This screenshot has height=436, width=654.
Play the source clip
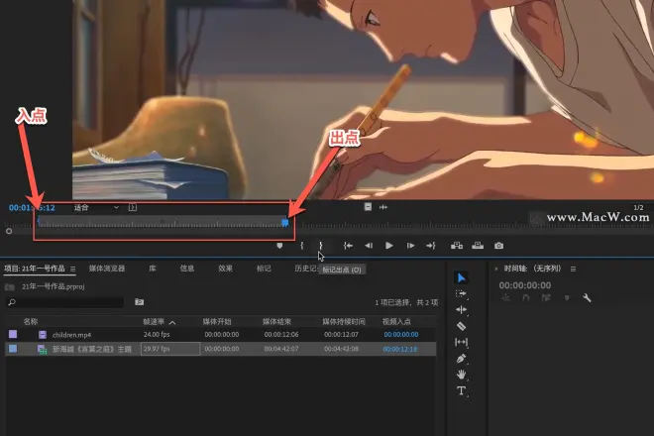point(388,246)
